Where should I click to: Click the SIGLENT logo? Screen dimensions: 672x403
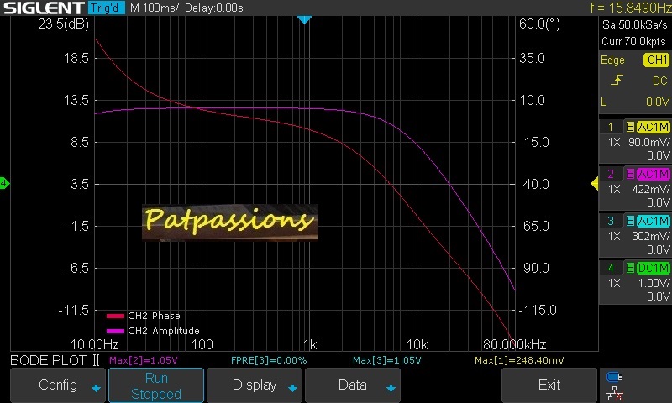[x=42, y=8]
